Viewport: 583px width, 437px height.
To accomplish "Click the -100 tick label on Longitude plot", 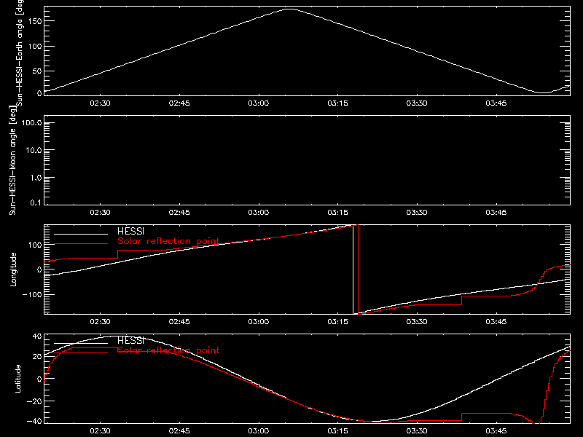I will (32, 294).
